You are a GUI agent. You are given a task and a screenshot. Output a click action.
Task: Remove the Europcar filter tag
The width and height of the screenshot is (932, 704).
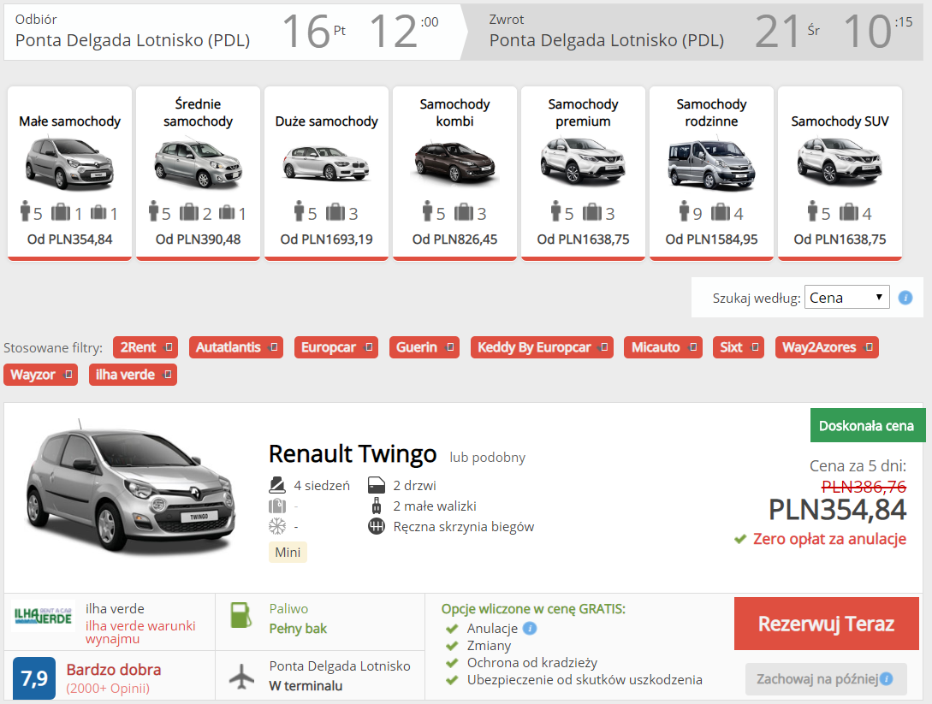point(369,347)
